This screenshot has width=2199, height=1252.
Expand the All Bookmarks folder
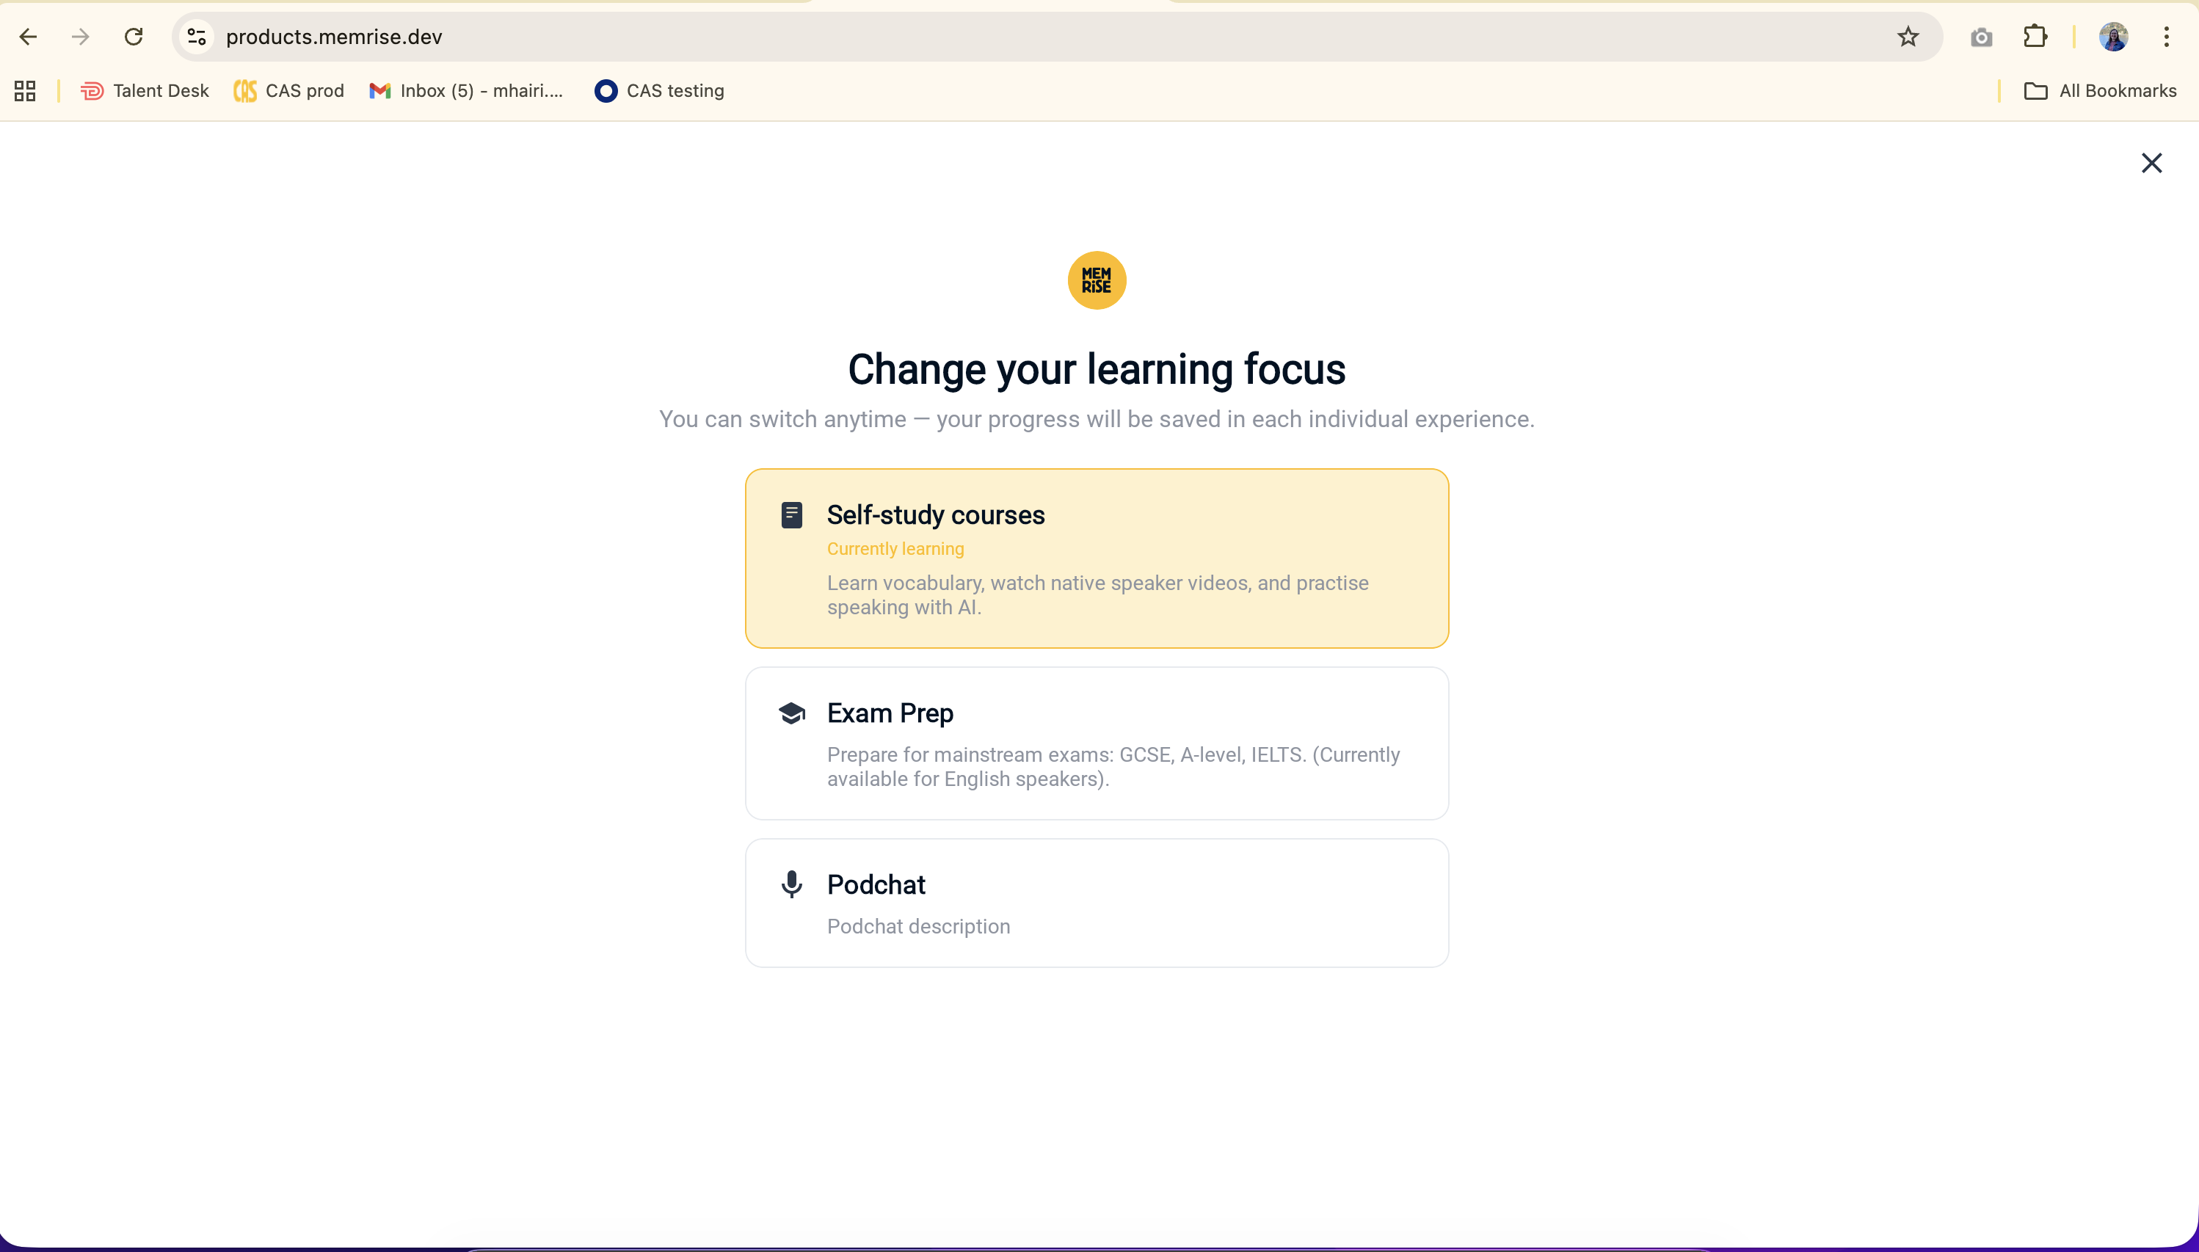[2100, 91]
